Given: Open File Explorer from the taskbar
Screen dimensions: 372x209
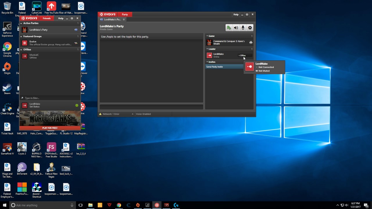Looking at the screenshot, I should 90,205.
